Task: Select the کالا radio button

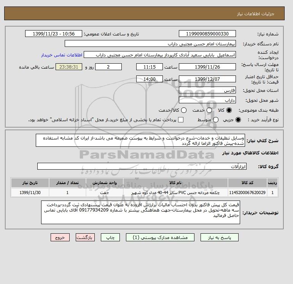Action: click(229, 110)
